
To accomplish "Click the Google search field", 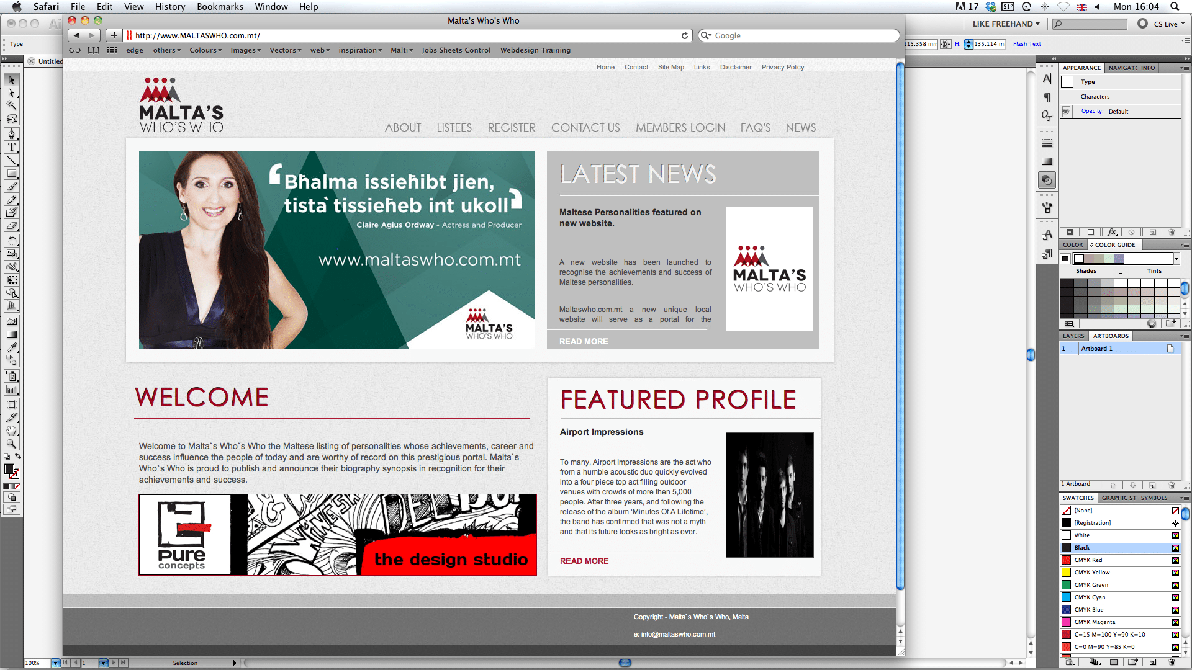I will [x=798, y=35].
